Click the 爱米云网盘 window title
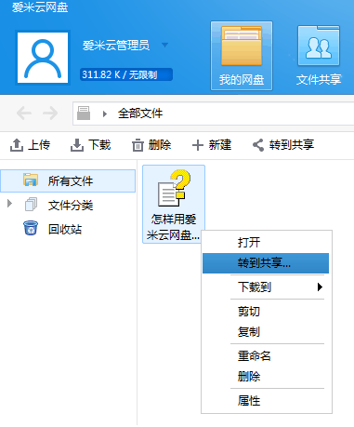Viewport: 354px width, 427px height. pos(40,7)
